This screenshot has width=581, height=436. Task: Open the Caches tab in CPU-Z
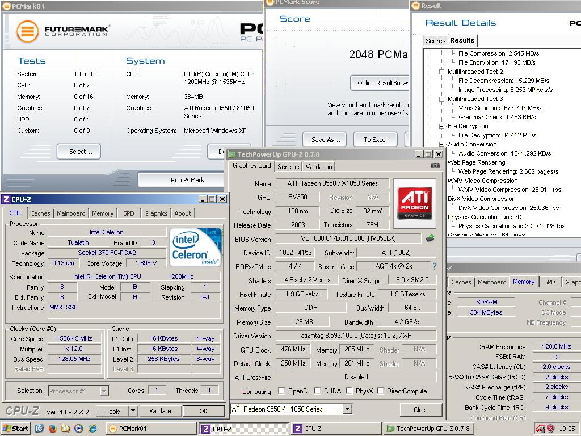pos(40,213)
